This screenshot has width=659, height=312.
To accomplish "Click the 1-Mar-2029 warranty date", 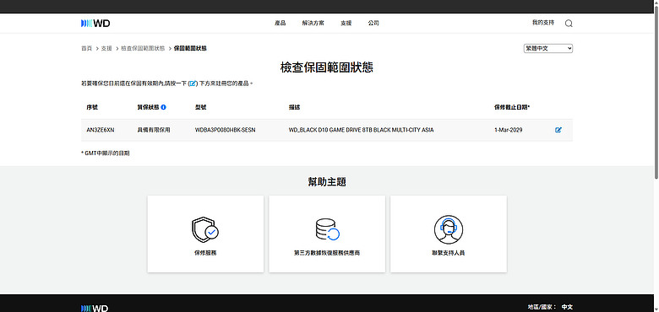I will point(508,130).
